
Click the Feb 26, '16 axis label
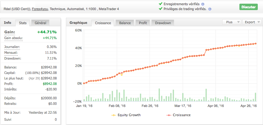pos(150,106)
